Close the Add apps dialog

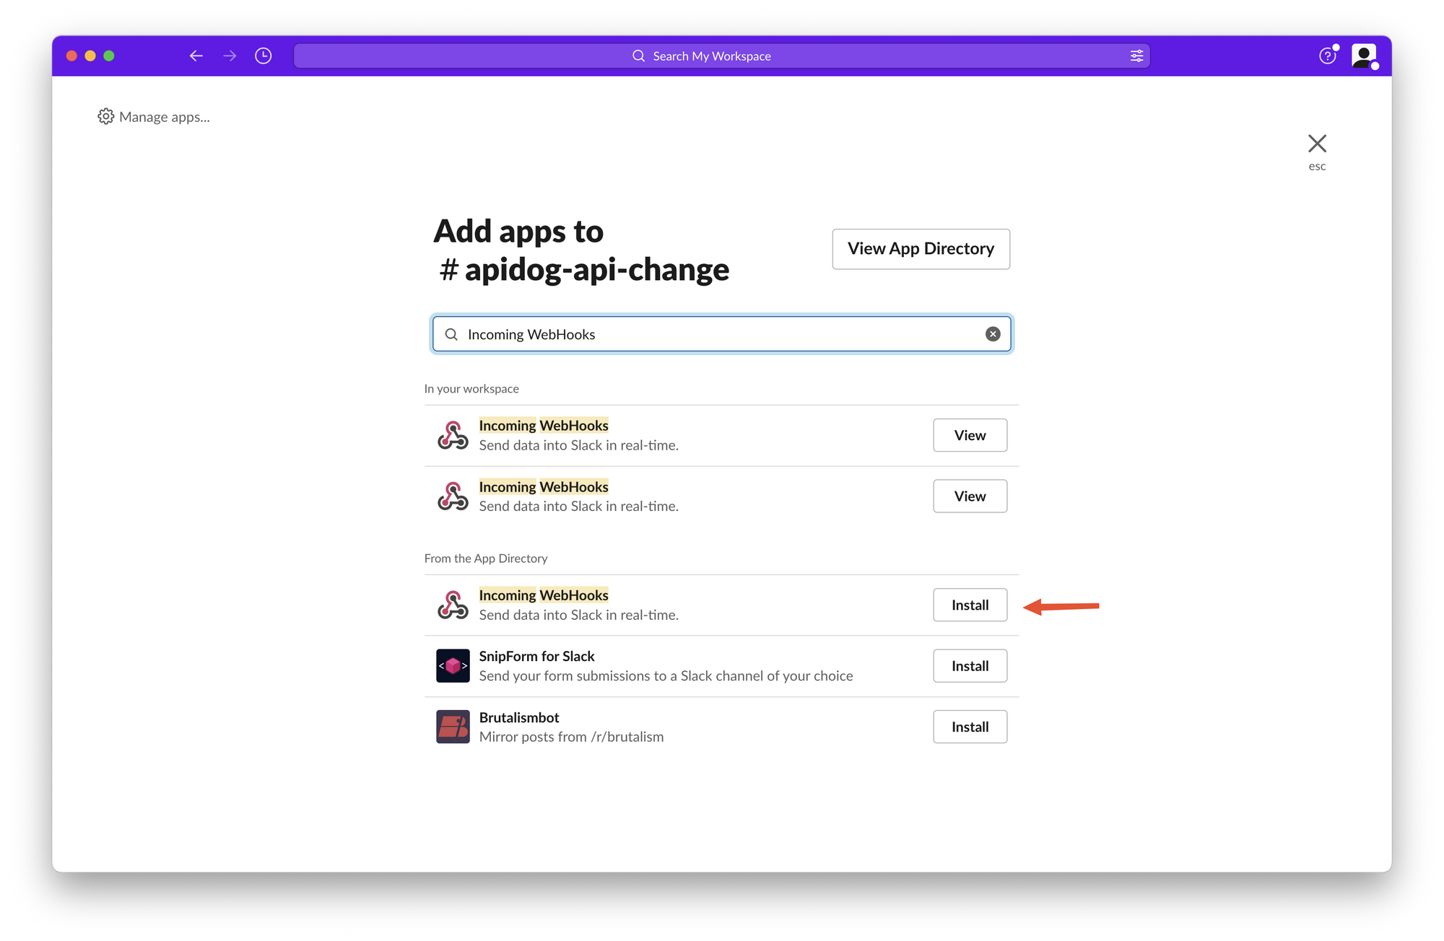(x=1317, y=143)
